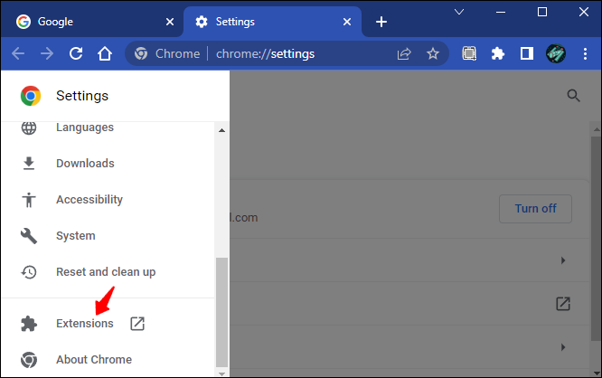Open the tab search chevron in title bar
Viewport: 602px width, 378px height.
[x=459, y=13]
